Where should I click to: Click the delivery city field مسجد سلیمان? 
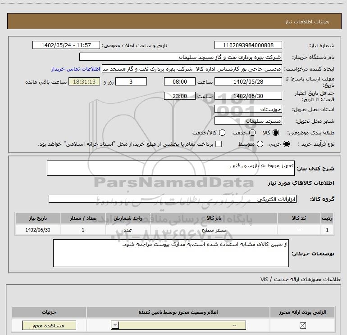tap(248, 121)
